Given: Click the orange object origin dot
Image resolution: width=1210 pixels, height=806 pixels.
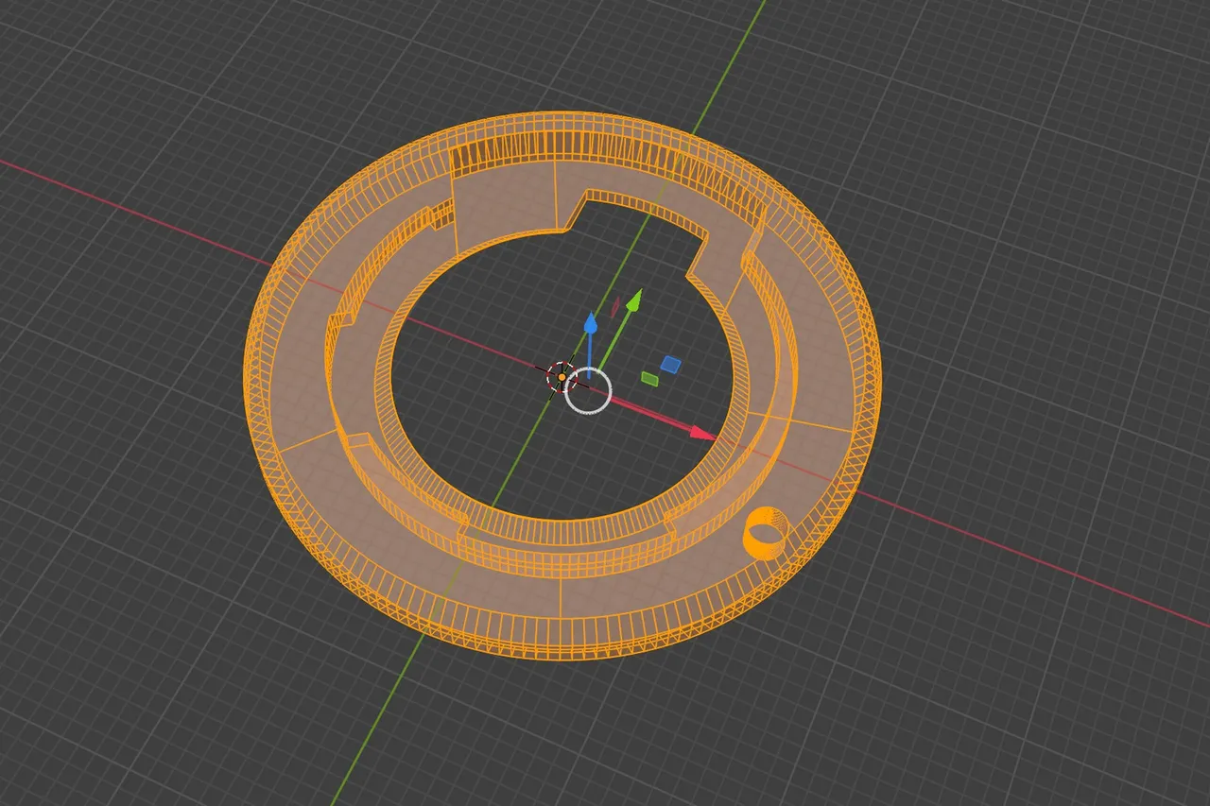Looking at the screenshot, I should tap(562, 378).
